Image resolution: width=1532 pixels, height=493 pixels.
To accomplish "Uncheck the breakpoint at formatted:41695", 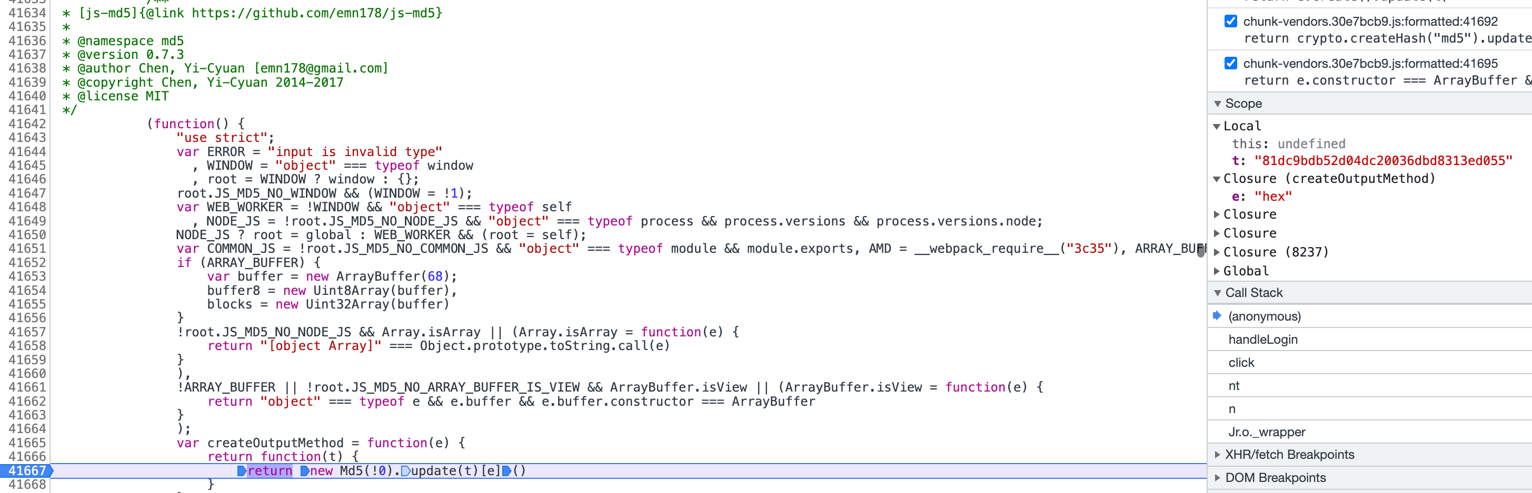I will tap(1230, 64).
